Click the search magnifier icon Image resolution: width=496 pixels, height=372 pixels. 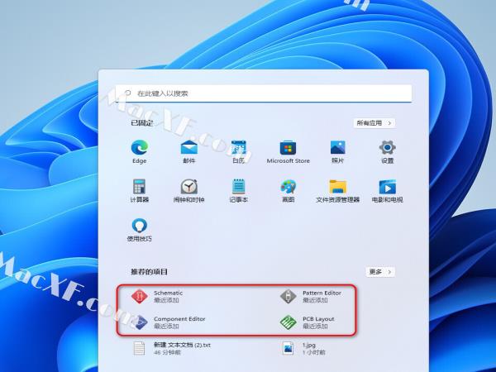point(128,93)
